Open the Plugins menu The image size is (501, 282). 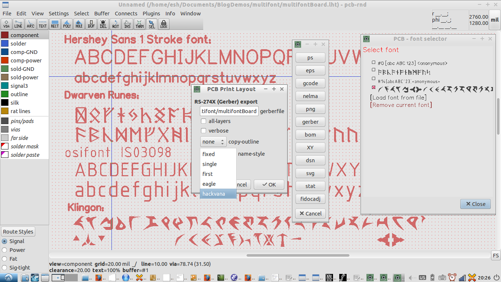(151, 14)
